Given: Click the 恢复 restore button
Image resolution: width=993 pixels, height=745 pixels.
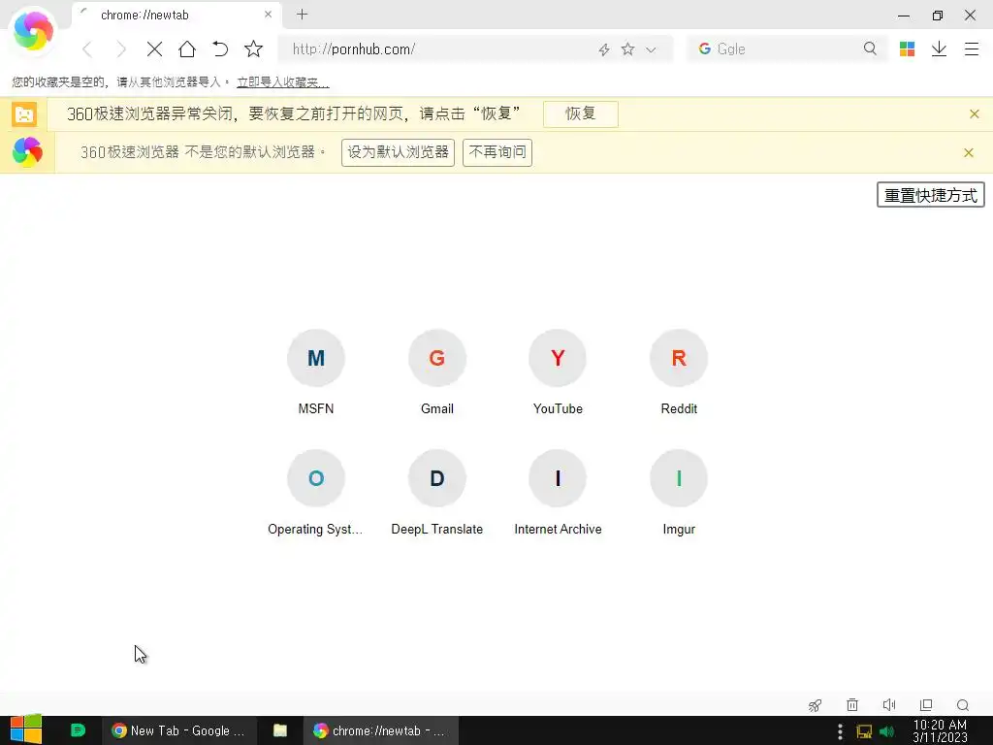Looking at the screenshot, I should point(580,114).
